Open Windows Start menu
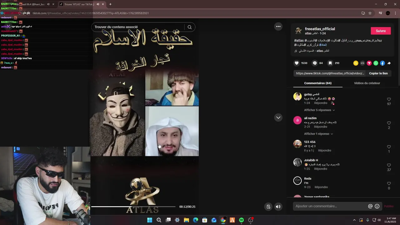400x225 pixels. pos(150,220)
